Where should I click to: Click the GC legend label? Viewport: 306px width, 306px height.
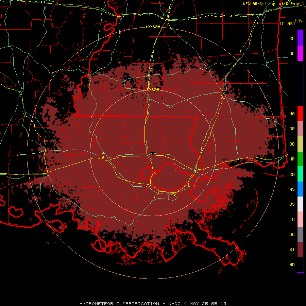(x=292, y=234)
